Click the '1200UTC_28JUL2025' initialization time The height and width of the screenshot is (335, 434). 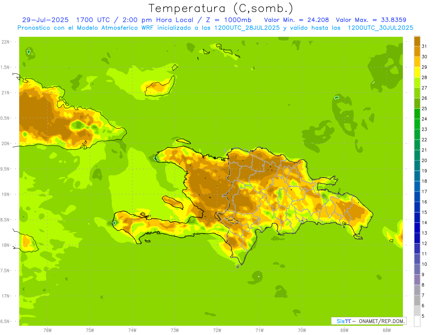click(x=247, y=28)
